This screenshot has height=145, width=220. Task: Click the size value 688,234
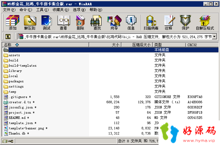(113, 102)
